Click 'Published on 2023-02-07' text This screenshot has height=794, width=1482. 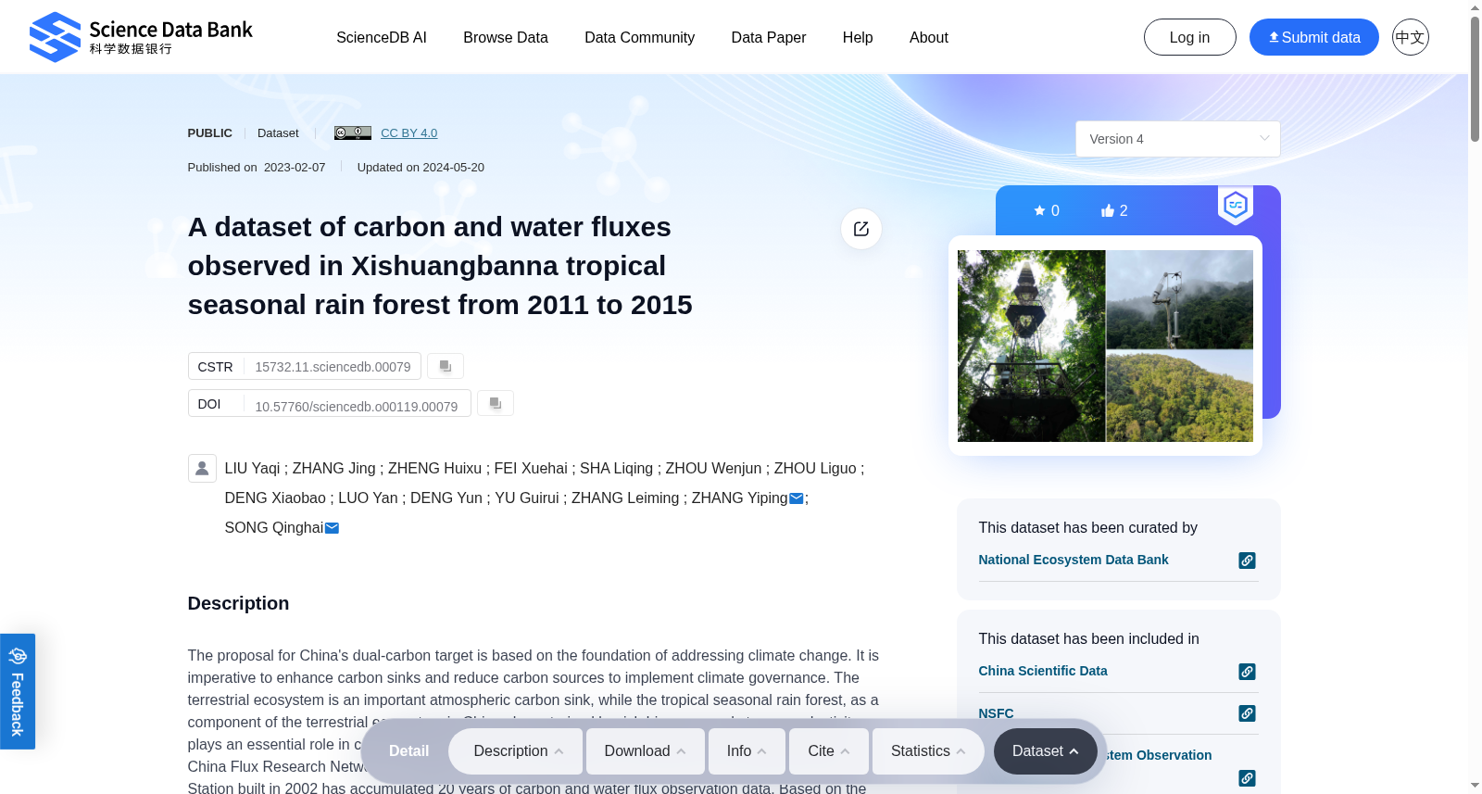[x=257, y=168]
